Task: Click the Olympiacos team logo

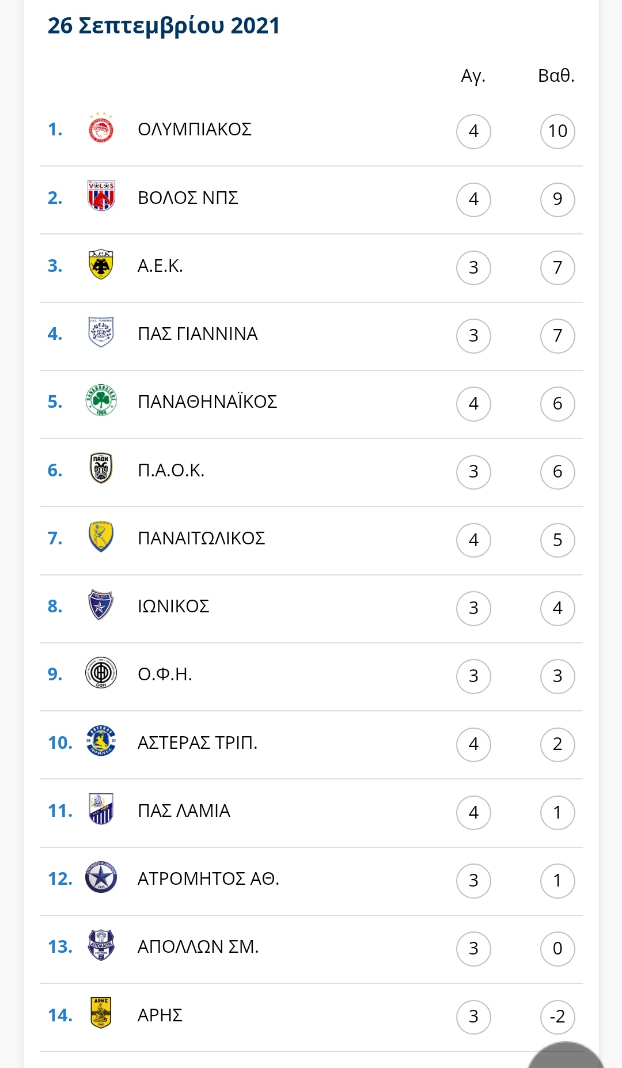Action: (101, 128)
